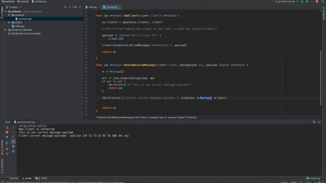Select Scratches and Consoles in project tree
The width and height of the screenshot is (326, 183).
(x=26, y=34)
